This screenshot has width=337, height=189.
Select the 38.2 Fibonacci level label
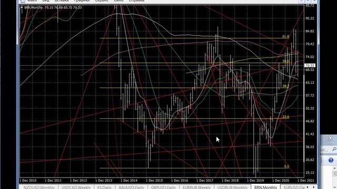tap(285, 86)
